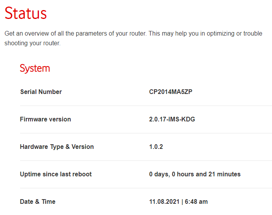Click the divider line below Hardware Type row
The image size is (272, 215).
[x=146, y=160]
